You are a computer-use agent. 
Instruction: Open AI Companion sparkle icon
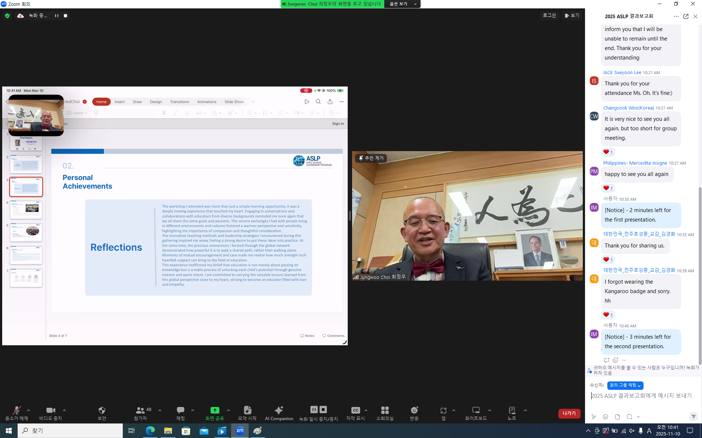point(279,411)
